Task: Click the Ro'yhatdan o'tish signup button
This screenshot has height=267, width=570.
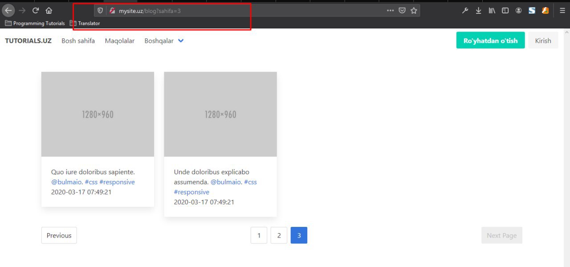Action: (x=490, y=41)
